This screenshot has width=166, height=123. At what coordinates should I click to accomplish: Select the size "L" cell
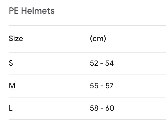(x=11, y=108)
